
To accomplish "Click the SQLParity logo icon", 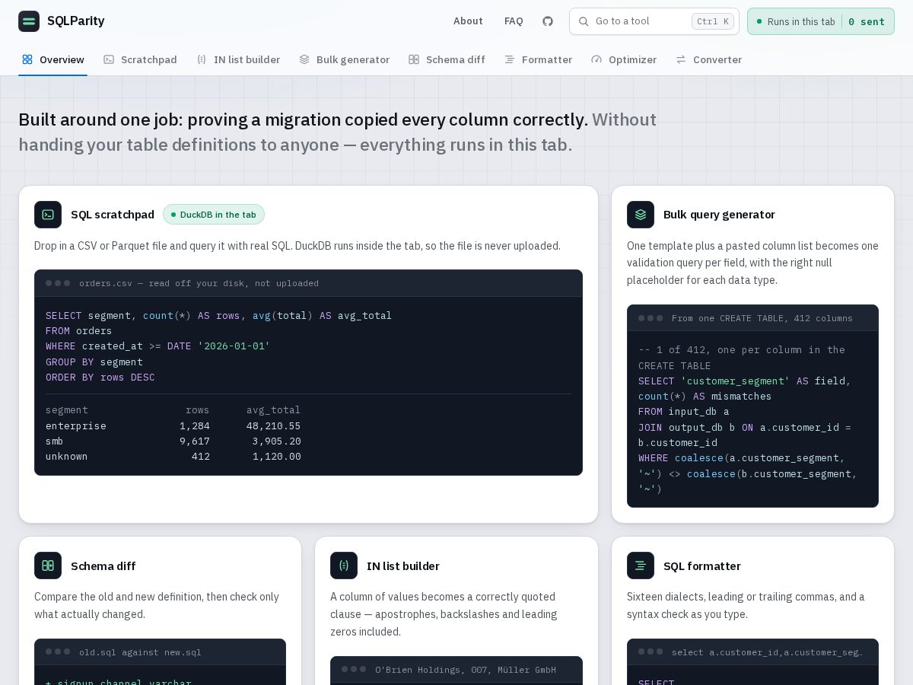I will (29, 21).
